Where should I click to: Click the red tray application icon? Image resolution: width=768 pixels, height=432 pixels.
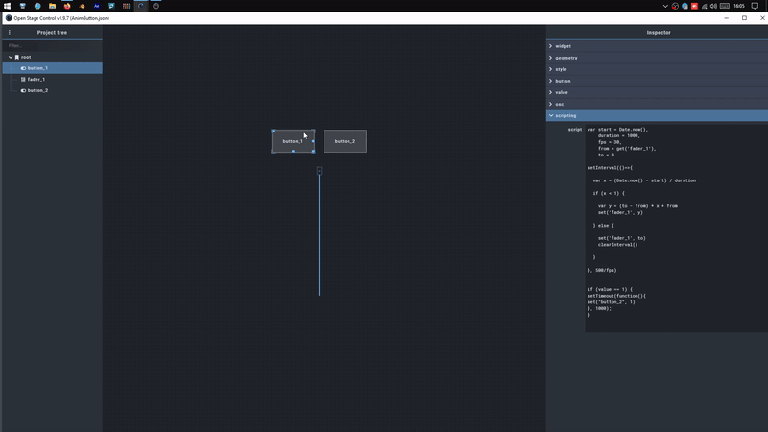pos(694,6)
